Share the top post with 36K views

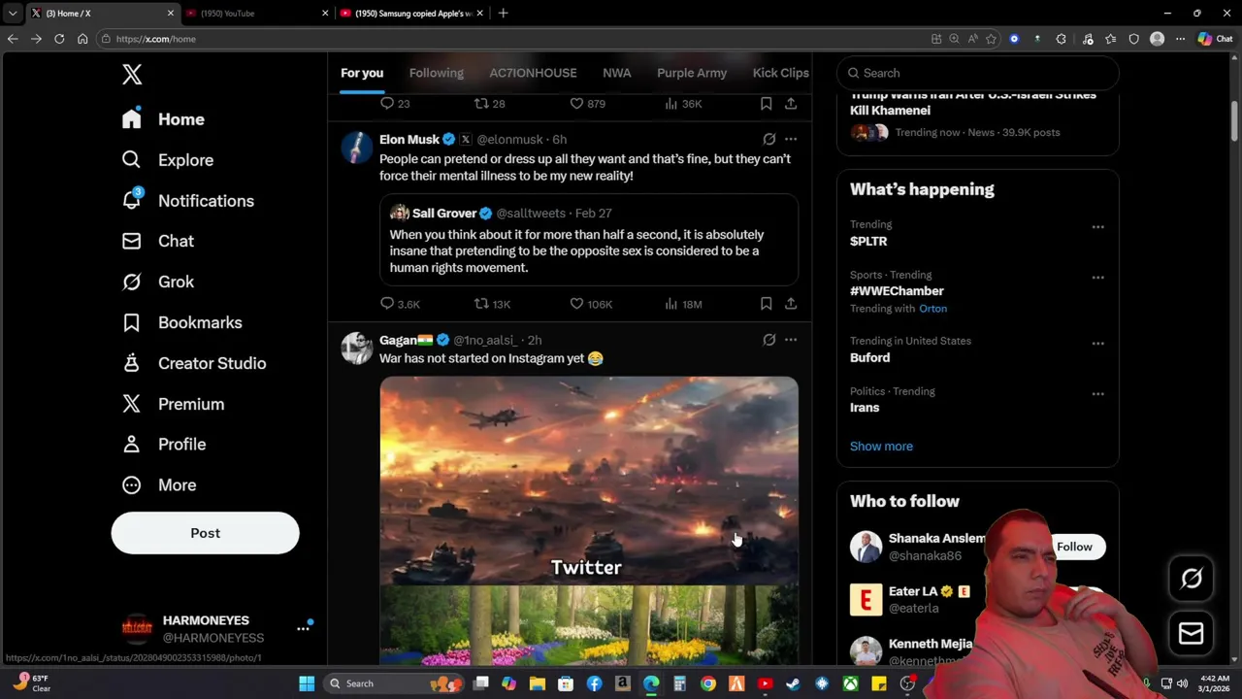pos(791,104)
